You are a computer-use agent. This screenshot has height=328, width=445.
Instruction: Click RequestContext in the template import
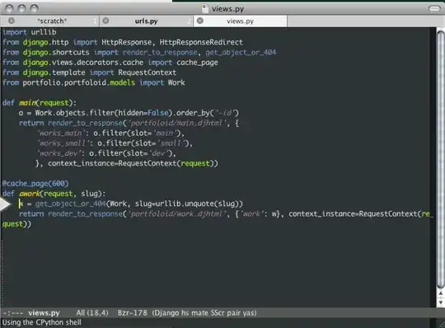[x=147, y=73]
